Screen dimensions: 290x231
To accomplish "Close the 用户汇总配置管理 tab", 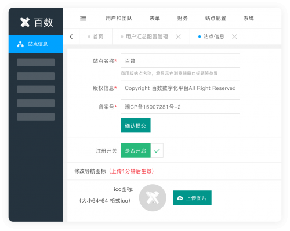I will click(x=178, y=37).
